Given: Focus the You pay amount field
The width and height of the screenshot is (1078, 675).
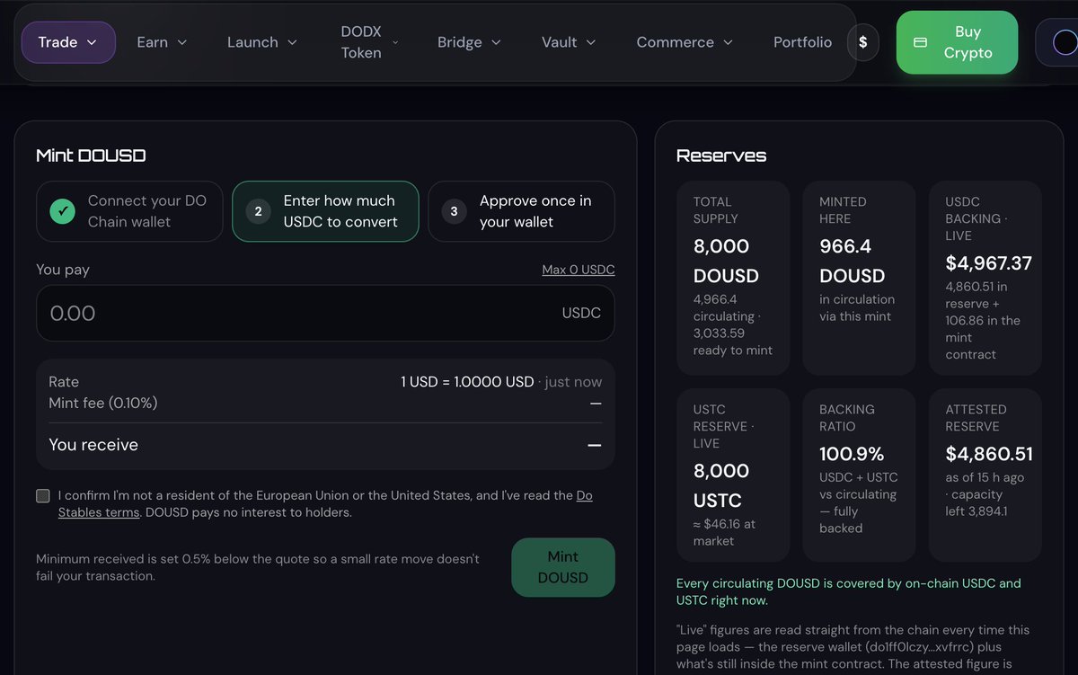Looking at the screenshot, I should click(325, 313).
